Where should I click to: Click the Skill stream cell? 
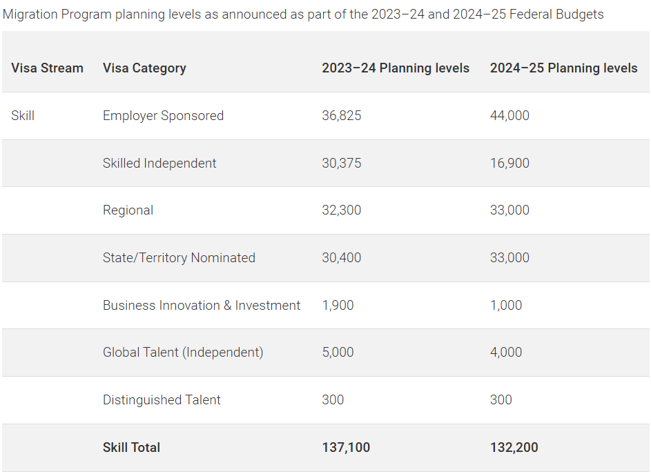coord(23,116)
